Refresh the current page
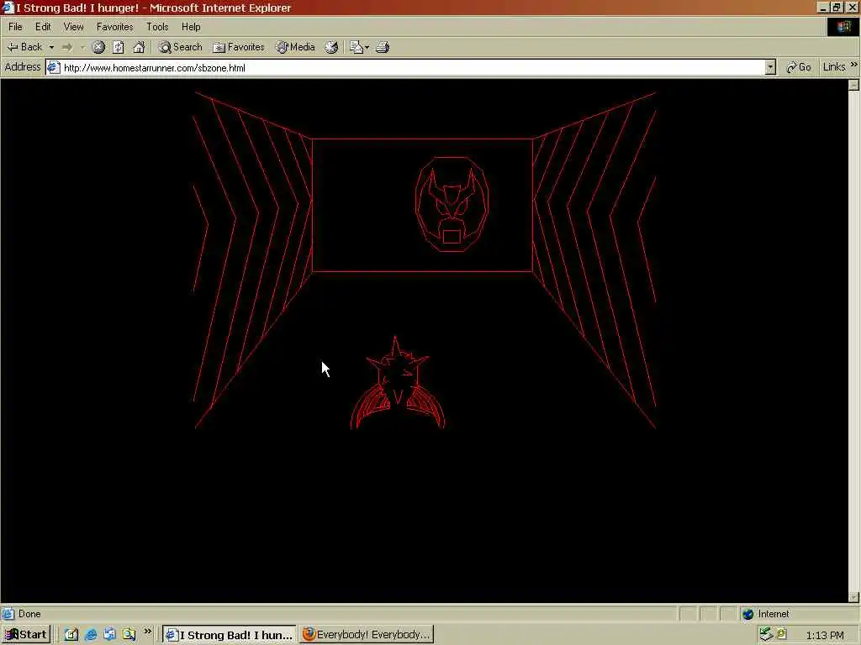 (x=119, y=47)
